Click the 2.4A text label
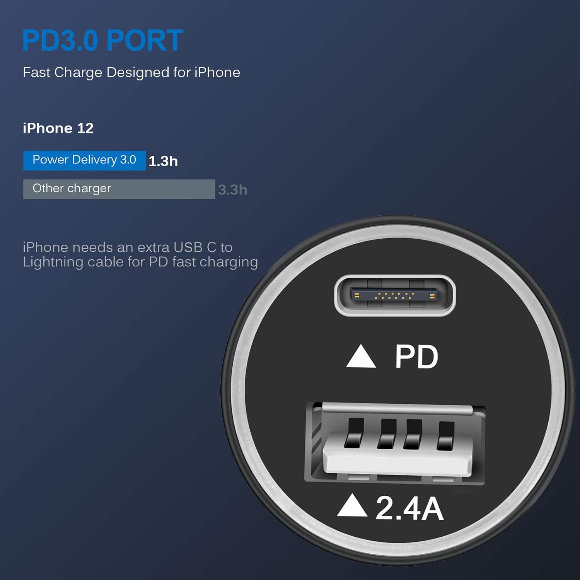The image size is (580, 580). click(x=409, y=508)
